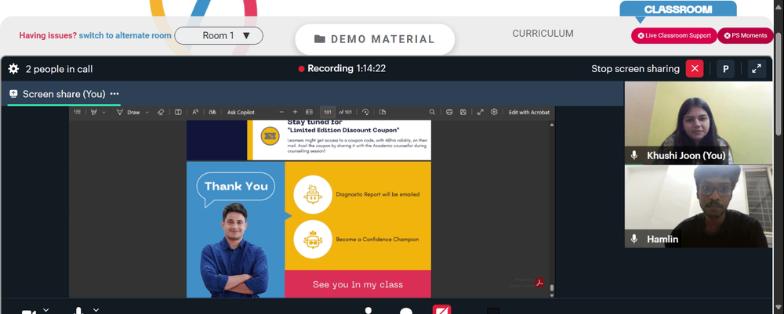Open the DEMO MATERIAL tab

pyautogui.click(x=375, y=39)
